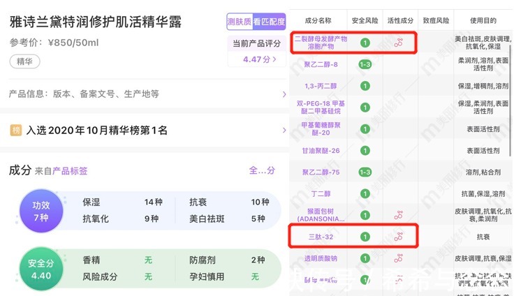Click the ingredient table vertical scrollbar
514x296 pixels.
coord(510,100)
